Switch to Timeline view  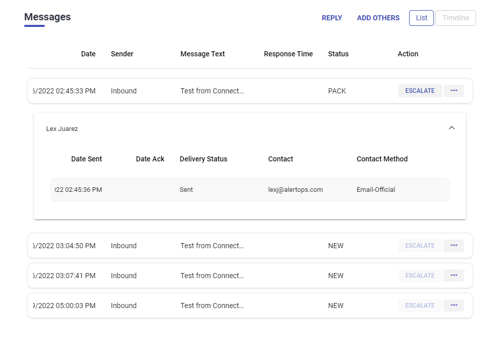pos(455,18)
